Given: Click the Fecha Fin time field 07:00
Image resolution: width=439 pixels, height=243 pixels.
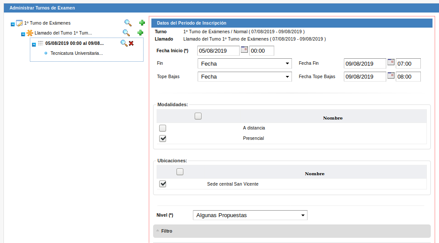Looking at the screenshot, I should tap(408, 64).
